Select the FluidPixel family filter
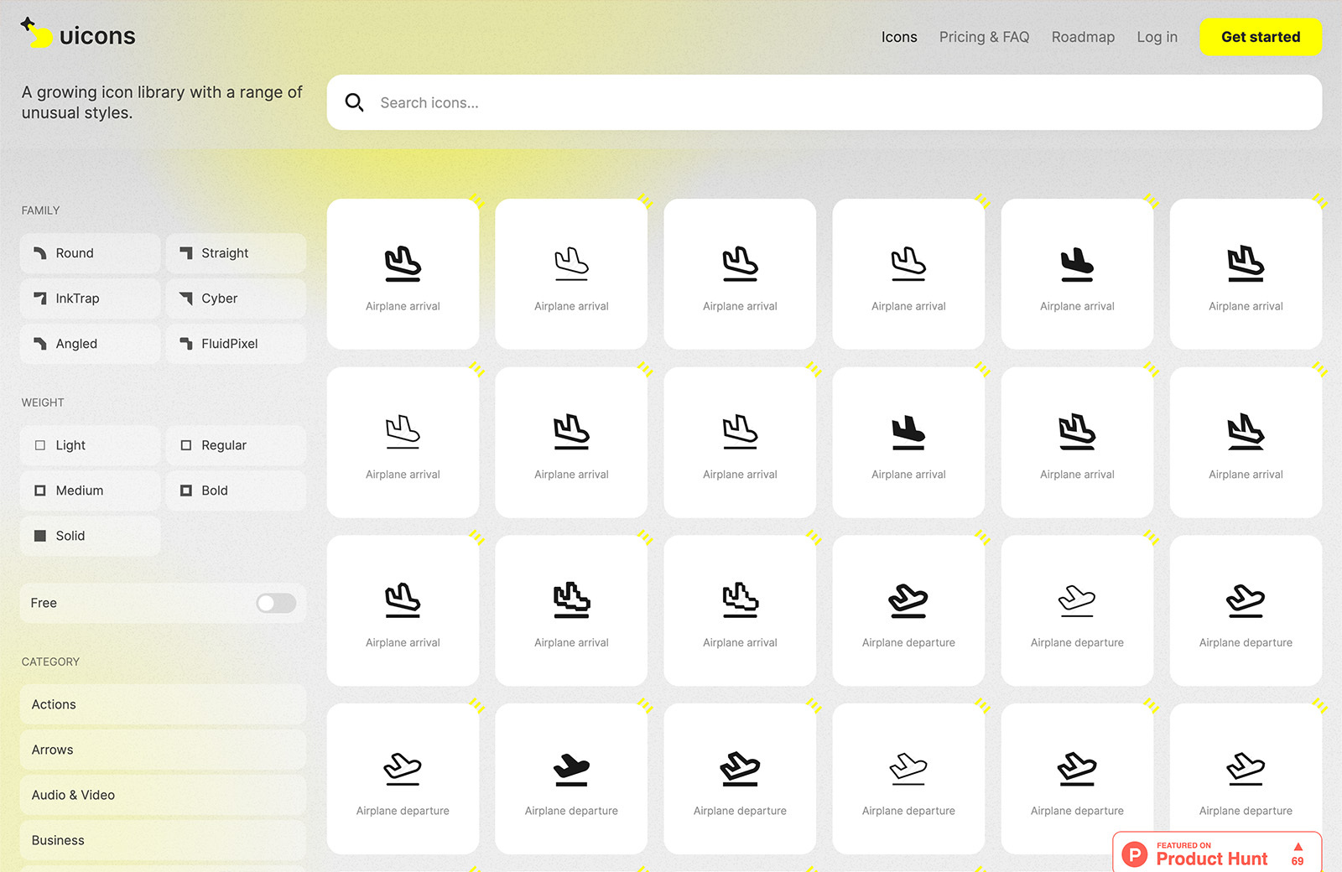Screen dimensions: 1342x872 236,344
